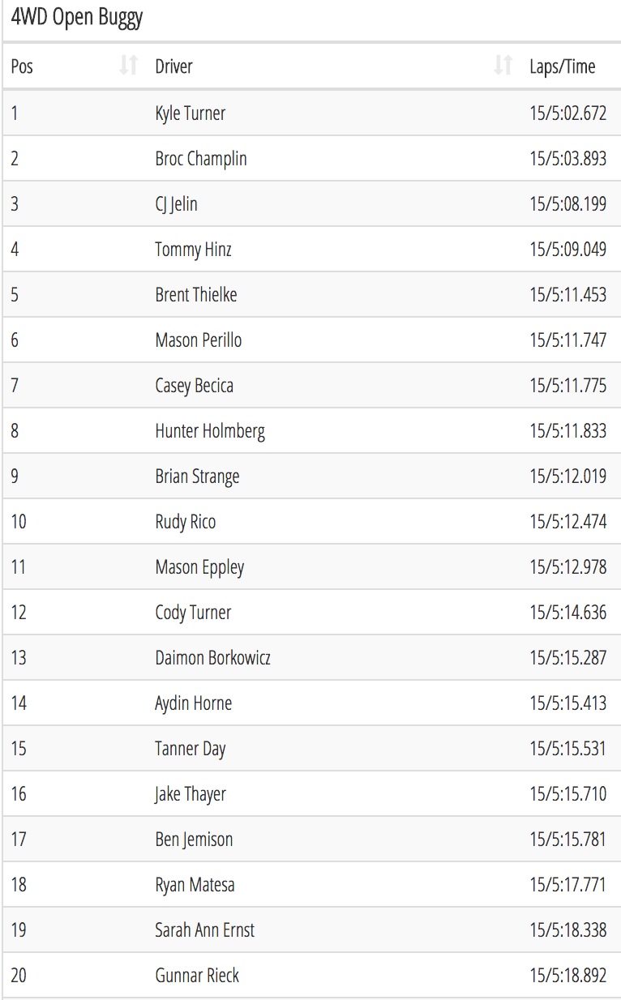This screenshot has height=1000, width=621.
Task: Select Daimon Borkowicz row
Action: 312,657
